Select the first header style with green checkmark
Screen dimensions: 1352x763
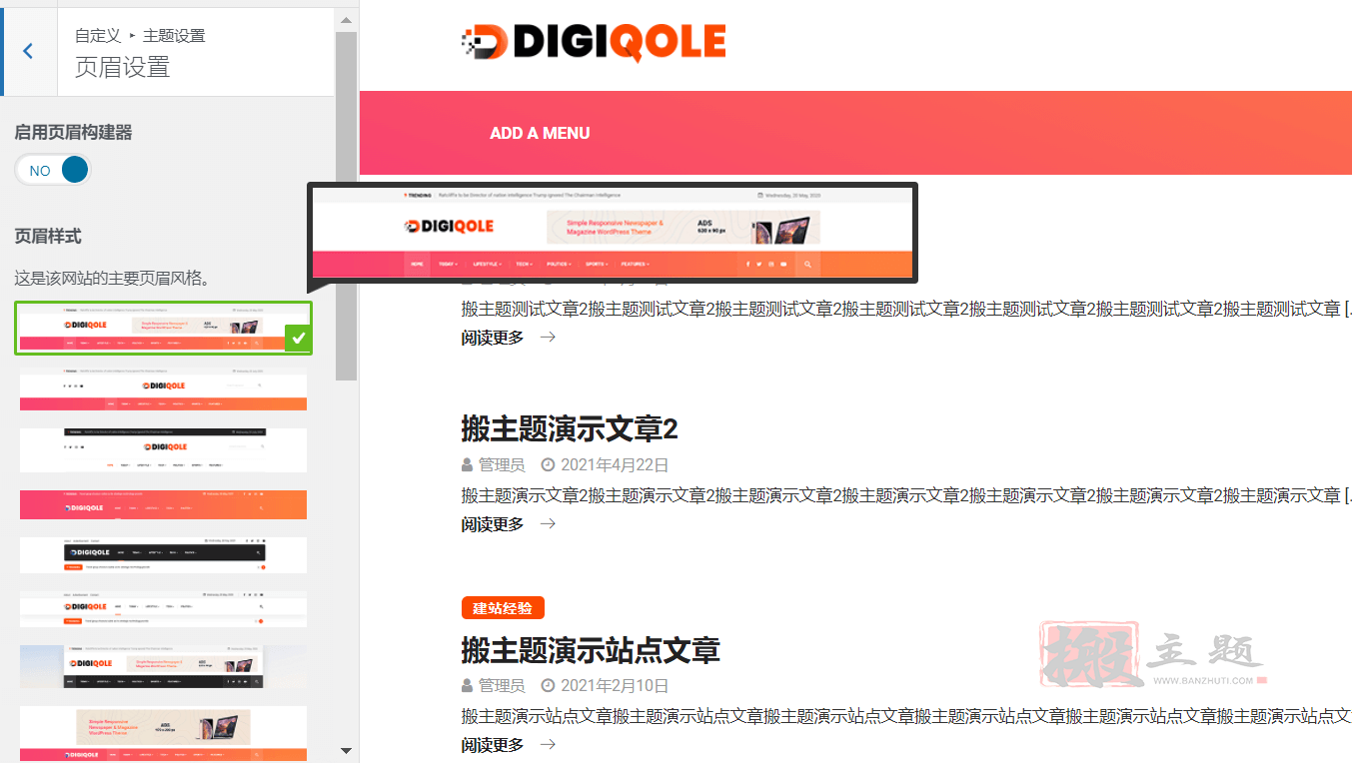click(x=163, y=328)
